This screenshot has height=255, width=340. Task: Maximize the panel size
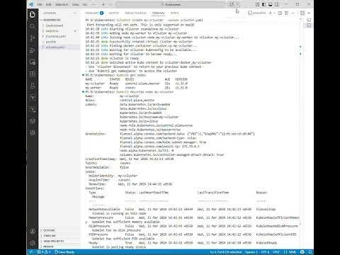302,13
